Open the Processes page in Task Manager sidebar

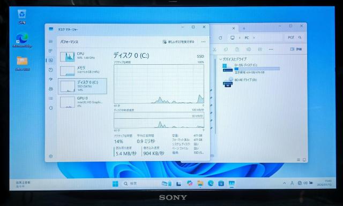point(50,51)
